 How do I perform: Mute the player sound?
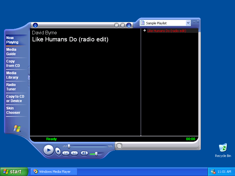pos(84,153)
